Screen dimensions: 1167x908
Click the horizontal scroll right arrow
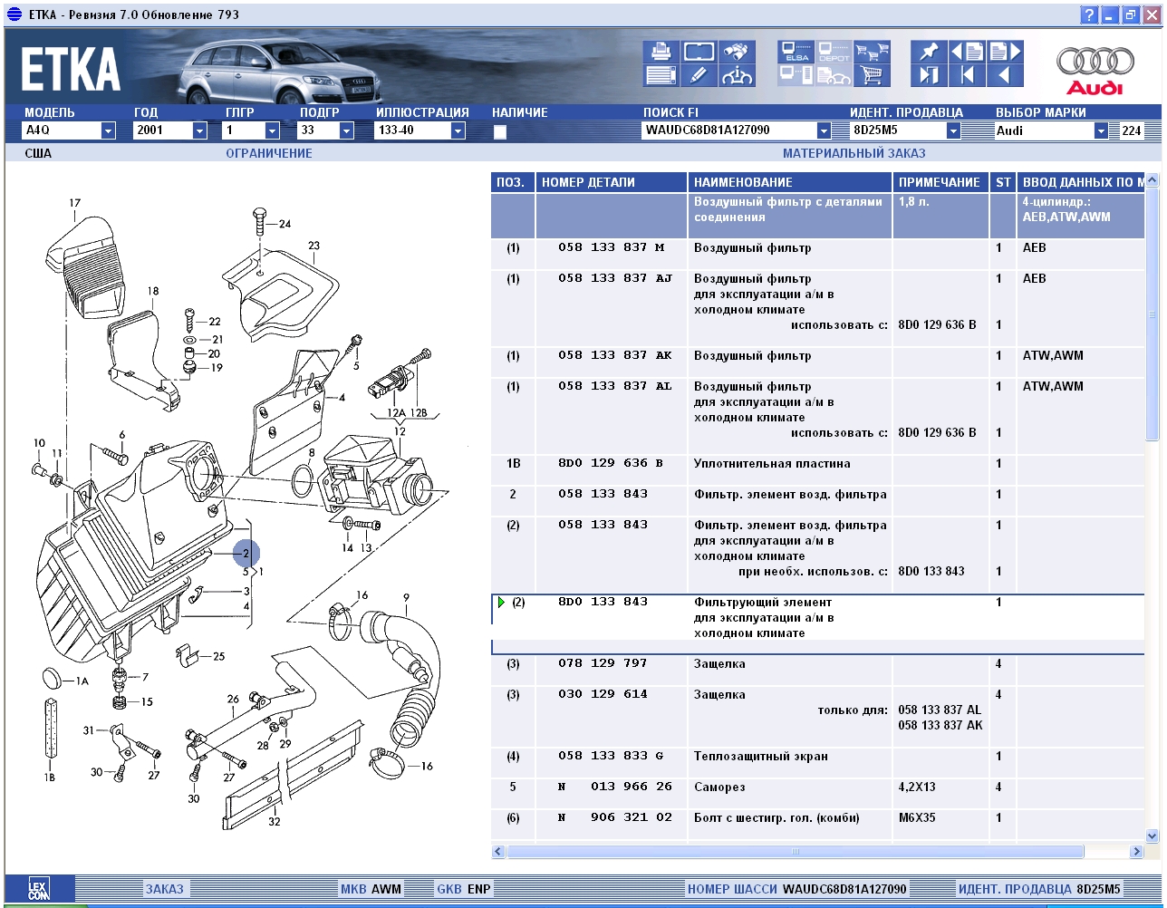[1136, 852]
